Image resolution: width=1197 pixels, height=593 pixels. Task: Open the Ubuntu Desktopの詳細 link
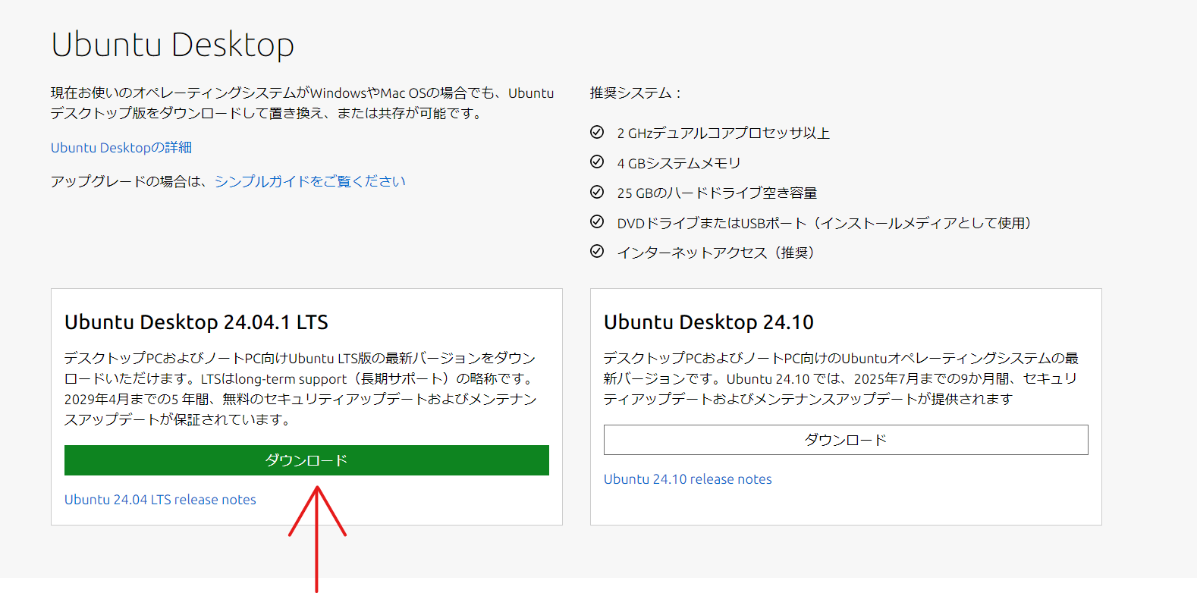pyautogui.click(x=121, y=147)
